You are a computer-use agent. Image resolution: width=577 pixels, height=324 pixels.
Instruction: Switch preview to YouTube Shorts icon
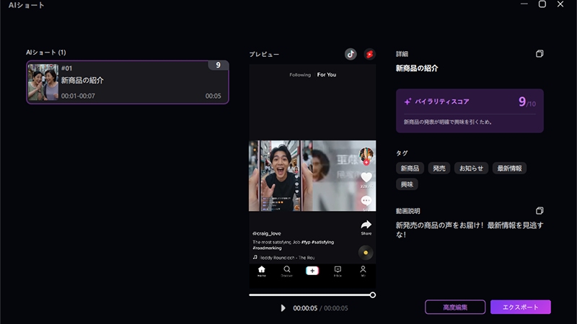point(369,54)
